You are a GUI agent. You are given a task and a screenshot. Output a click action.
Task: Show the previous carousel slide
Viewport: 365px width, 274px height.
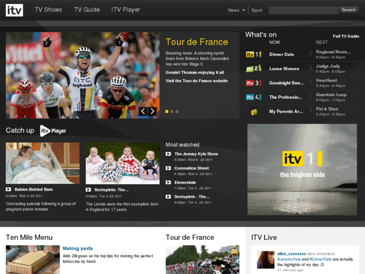click(x=143, y=111)
